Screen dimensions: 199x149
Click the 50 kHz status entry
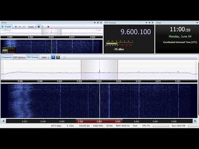point(109,126)
